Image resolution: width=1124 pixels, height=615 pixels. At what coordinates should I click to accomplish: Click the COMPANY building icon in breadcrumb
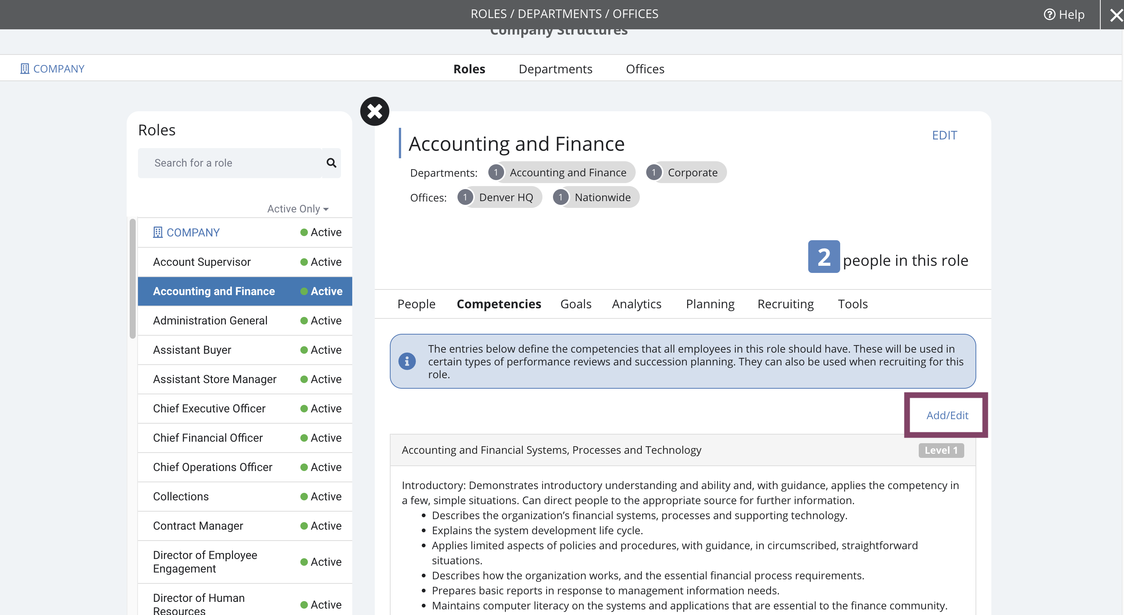(x=25, y=68)
